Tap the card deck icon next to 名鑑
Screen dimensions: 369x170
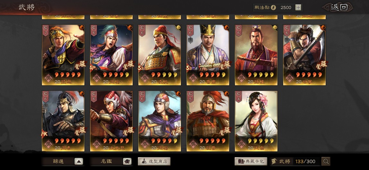(127, 162)
